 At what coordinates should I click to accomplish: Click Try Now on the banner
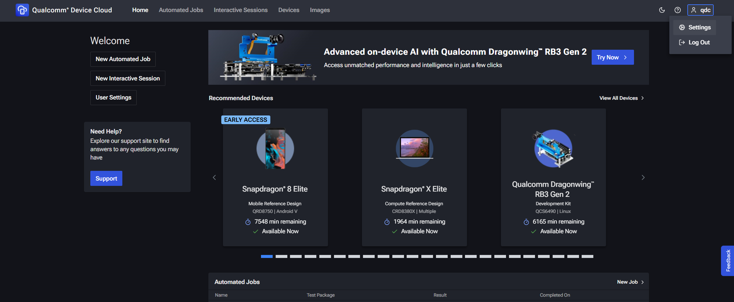(x=613, y=57)
